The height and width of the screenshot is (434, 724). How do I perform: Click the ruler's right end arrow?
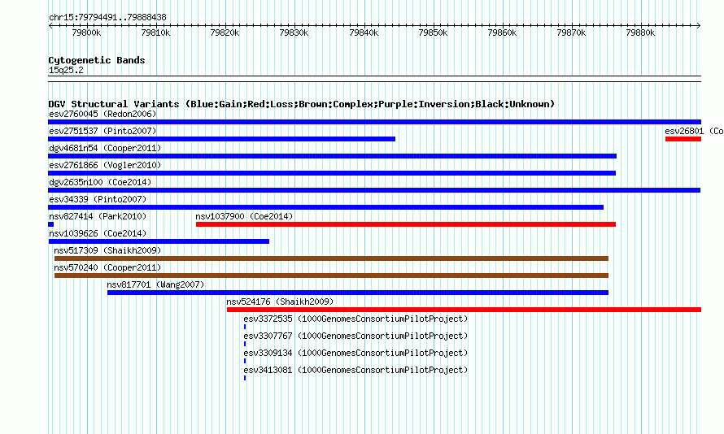point(699,25)
